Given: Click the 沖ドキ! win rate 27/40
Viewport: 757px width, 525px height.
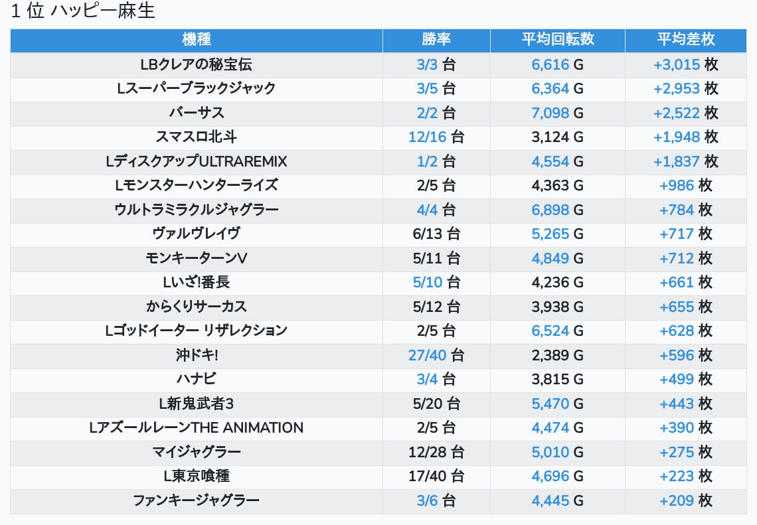Looking at the screenshot, I should tap(427, 355).
